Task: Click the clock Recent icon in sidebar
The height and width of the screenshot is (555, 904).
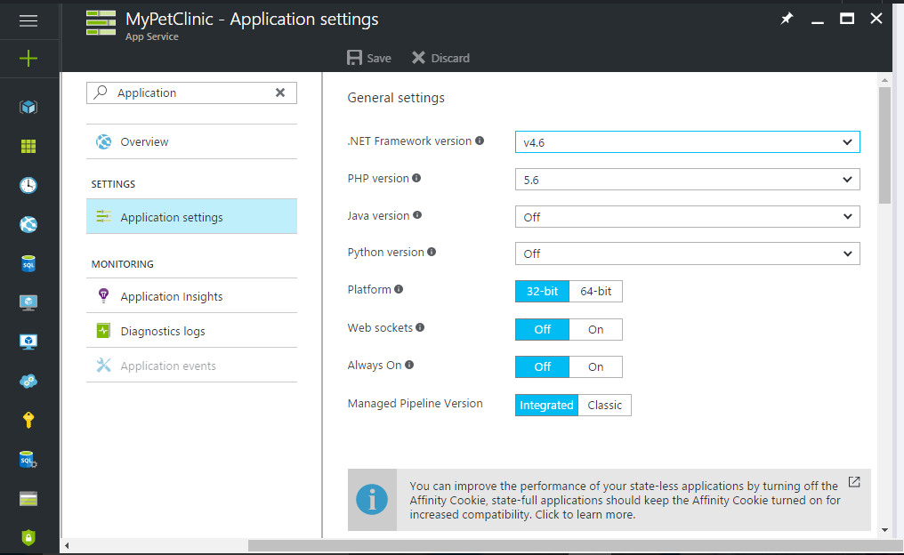Action: [x=28, y=185]
